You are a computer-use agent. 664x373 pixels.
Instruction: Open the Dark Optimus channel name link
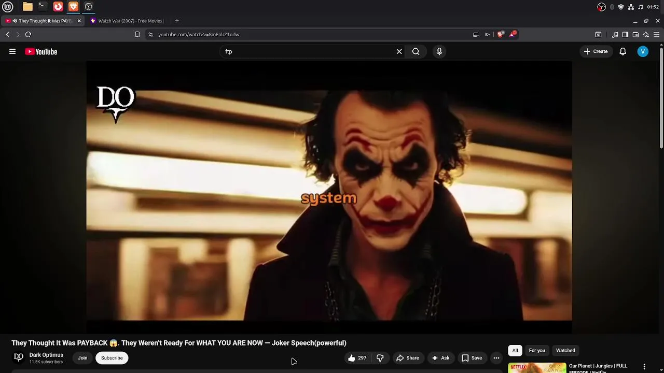(46, 355)
